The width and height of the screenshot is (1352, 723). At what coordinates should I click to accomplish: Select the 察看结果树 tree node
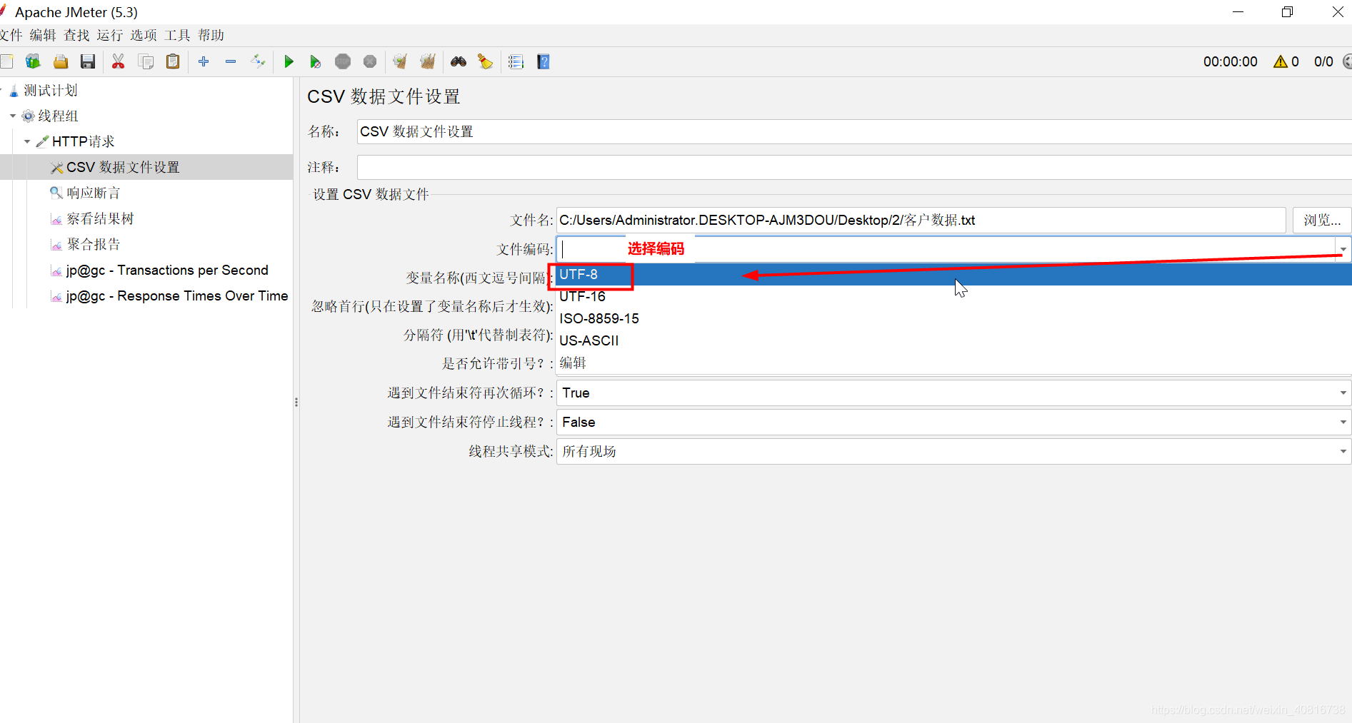point(100,219)
